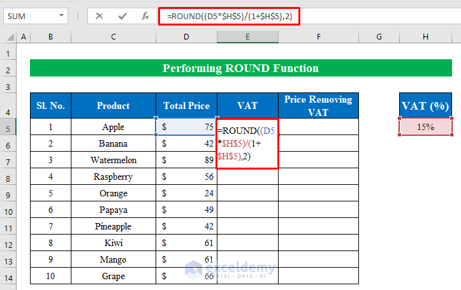The image size is (461, 290).
Task: Click the Select All corner triangle
Action: coord(10,37)
